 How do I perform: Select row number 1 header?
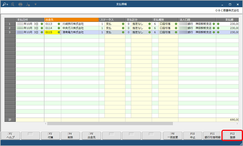pos(10,24)
